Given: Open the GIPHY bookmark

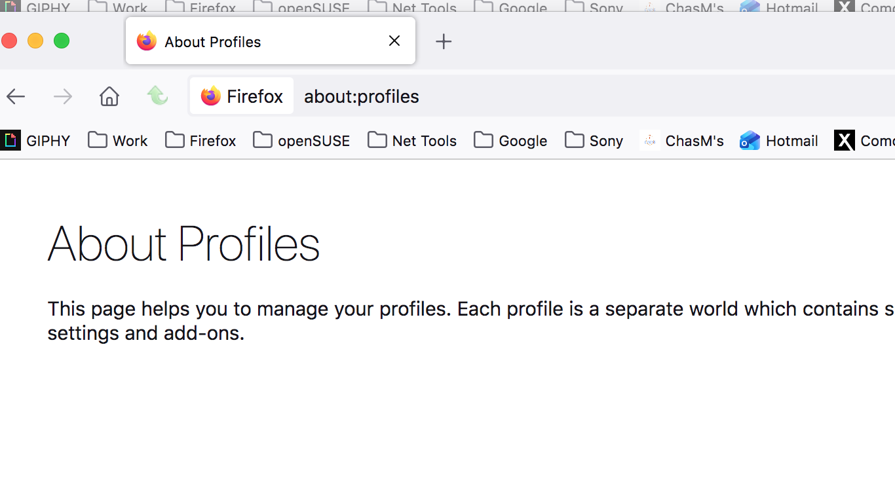Looking at the screenshot, I should (x=36, y=141).
